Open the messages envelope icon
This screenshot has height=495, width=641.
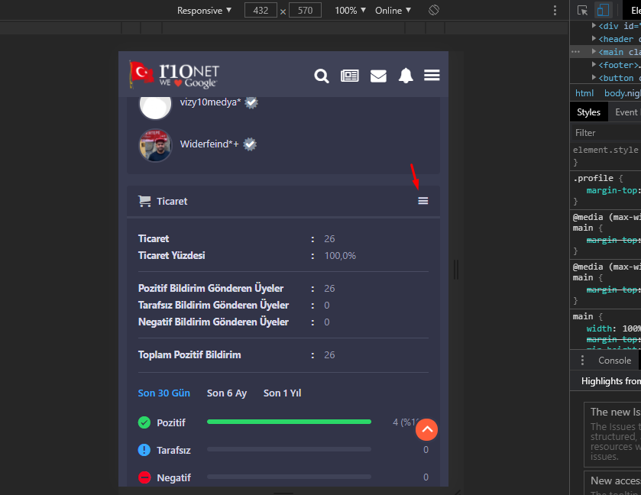tap(378, 76)
